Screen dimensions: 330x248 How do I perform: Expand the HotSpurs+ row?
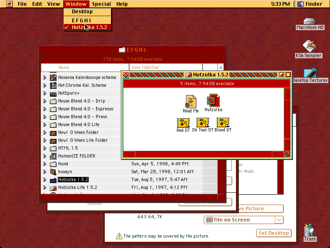coord(45,93)
